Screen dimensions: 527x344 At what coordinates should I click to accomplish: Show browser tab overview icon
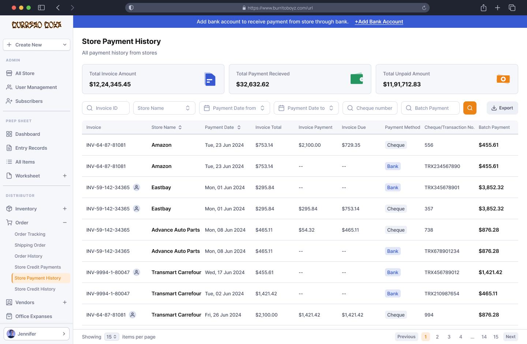click(x=512, y=7)
